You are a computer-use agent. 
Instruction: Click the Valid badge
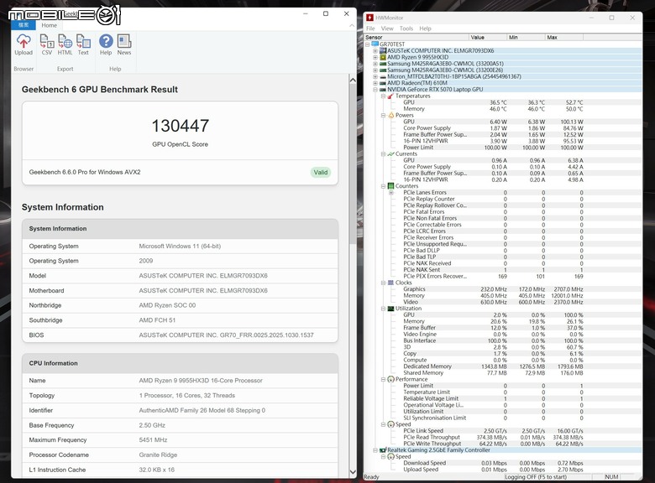click(x=321, y=172)
